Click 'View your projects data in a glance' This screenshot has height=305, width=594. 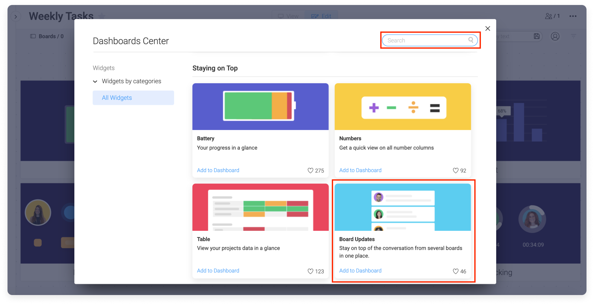pyautogui.click(x=238, y=248)
